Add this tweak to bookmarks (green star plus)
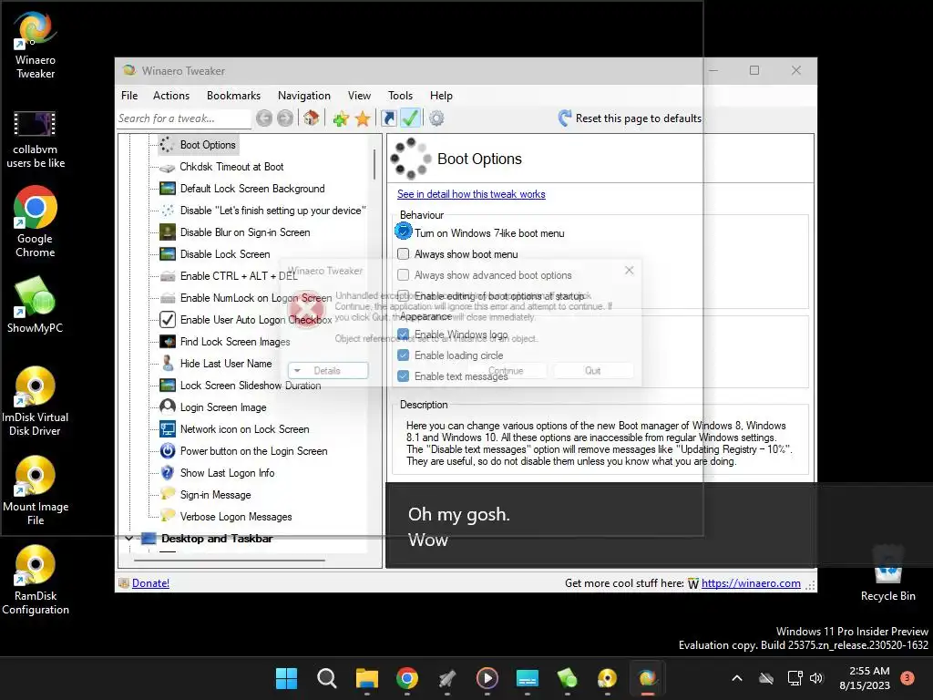 coord(341,118)
